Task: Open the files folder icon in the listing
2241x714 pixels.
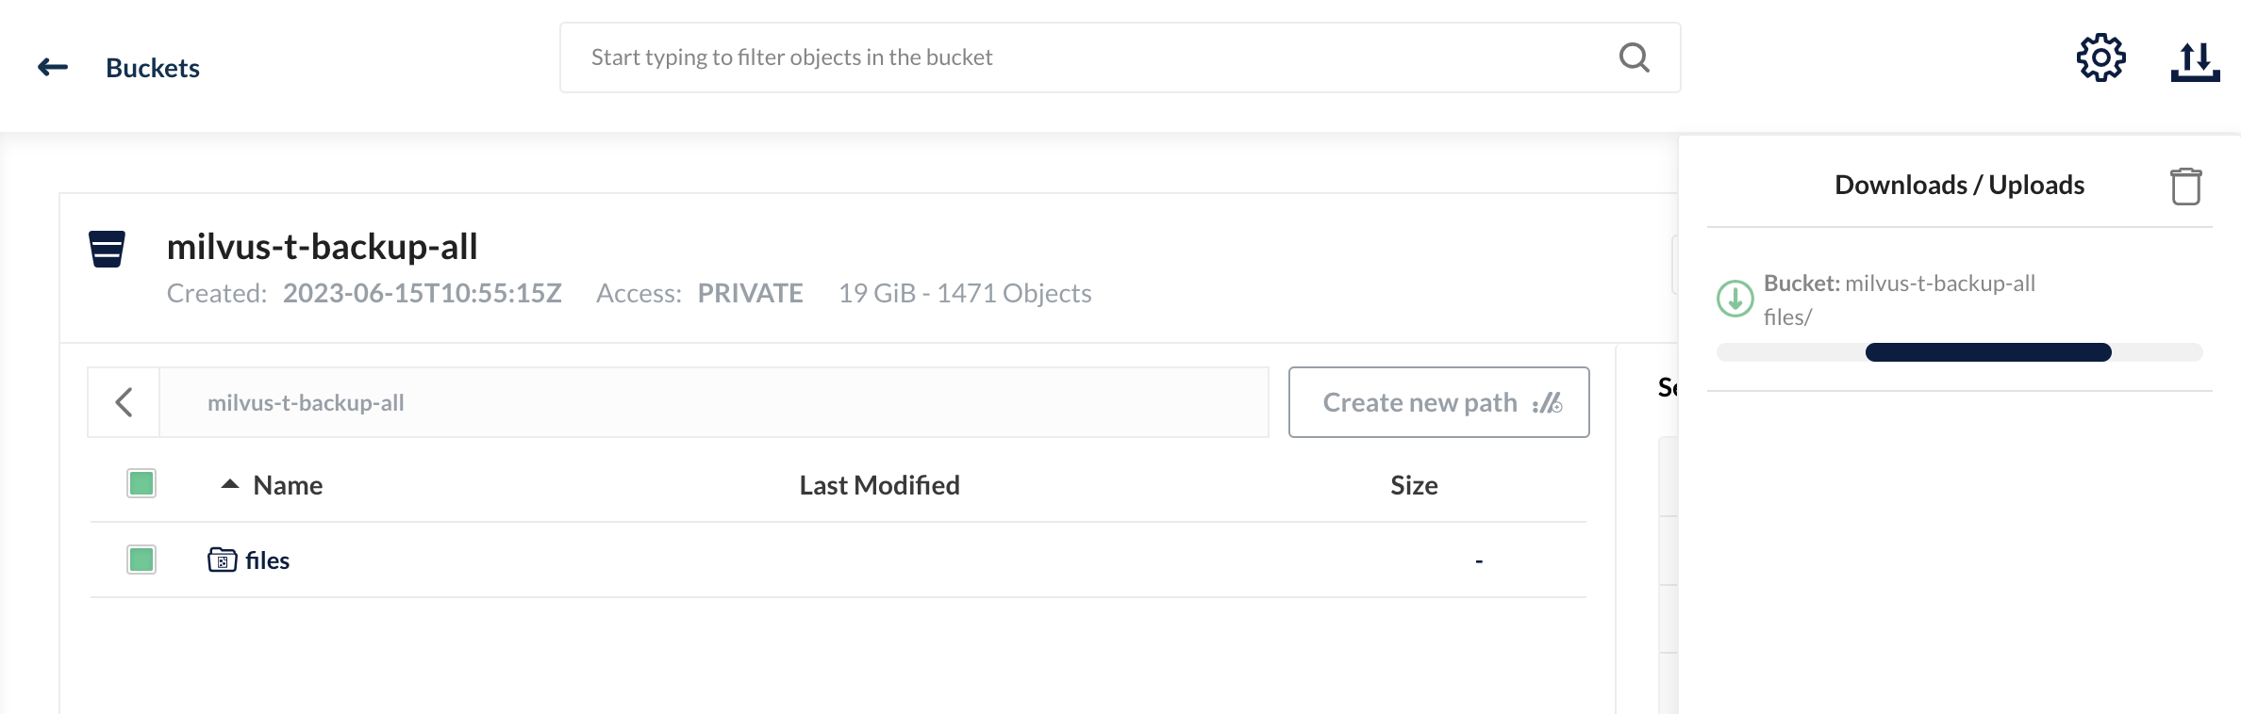Action: pos(223,559)
